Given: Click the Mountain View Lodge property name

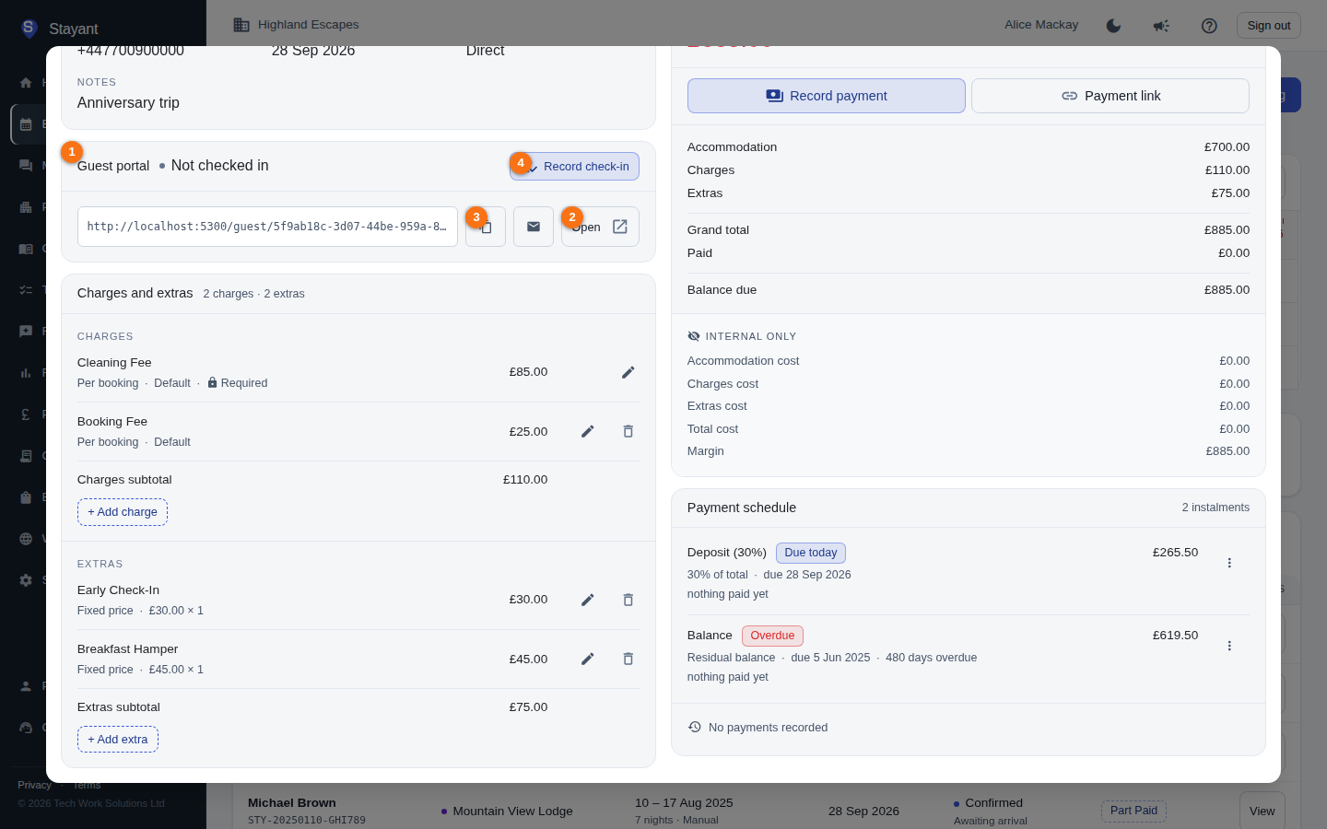Looking at the screenshot, I should (x=512, y=811).
